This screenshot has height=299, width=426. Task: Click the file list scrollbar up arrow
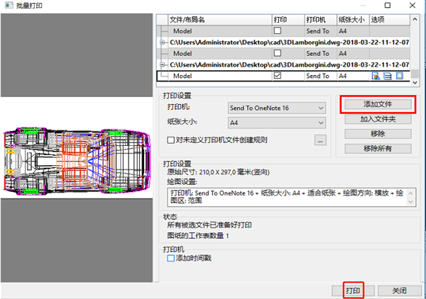pyautogui.click(x=415, y=20)
